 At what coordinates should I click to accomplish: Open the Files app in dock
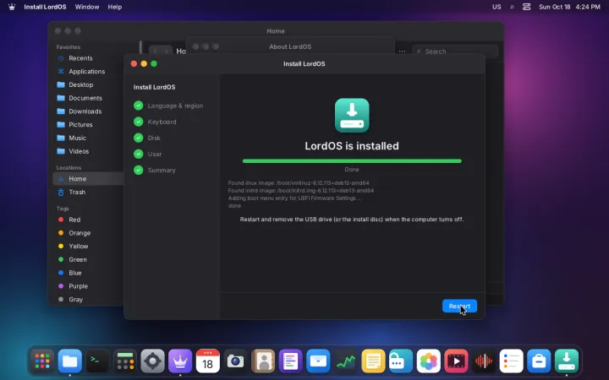70,361
